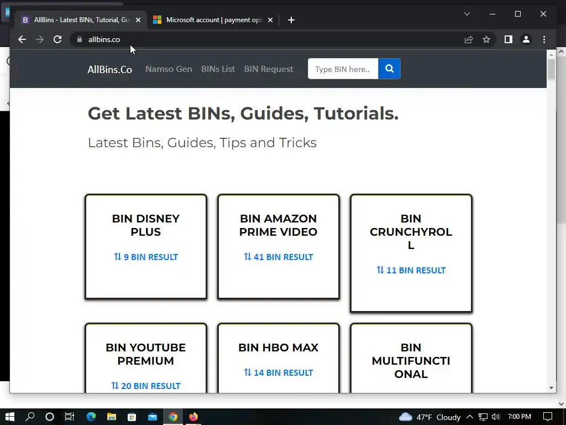Click the 14 BIN RESULT link
Screen dimensions: 566x425
[x=279, y=372]
